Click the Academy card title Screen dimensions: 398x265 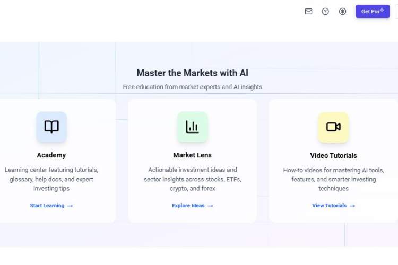[x=51, y=155]
